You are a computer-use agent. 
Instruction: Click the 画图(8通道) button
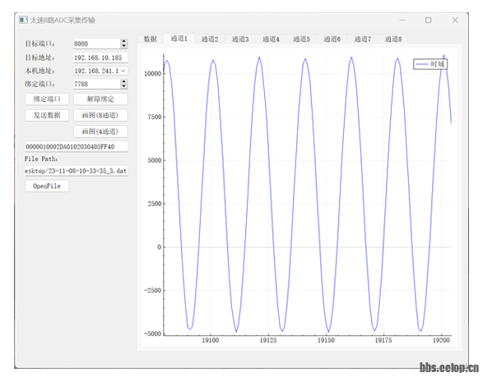point(100,115)
